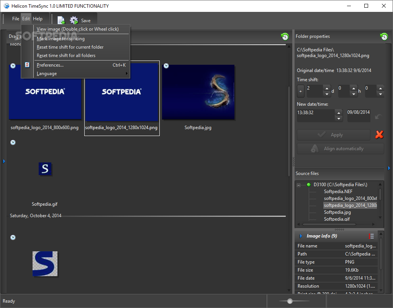The width and height of the screenshot is (393, 308).
Task: Toggle arrow marker on softpedia_logo_2014_800x600.png thumbnail
Action: pyautogui.click(x=13, y=66)
